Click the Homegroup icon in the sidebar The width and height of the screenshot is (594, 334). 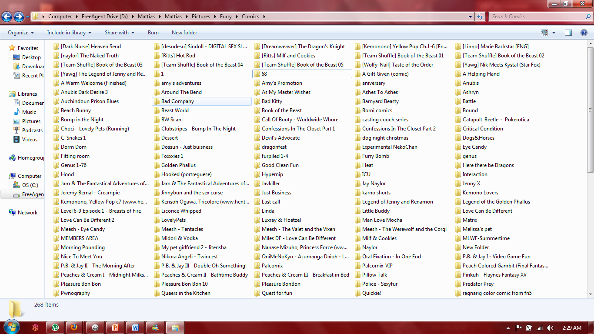coord(12,158)
